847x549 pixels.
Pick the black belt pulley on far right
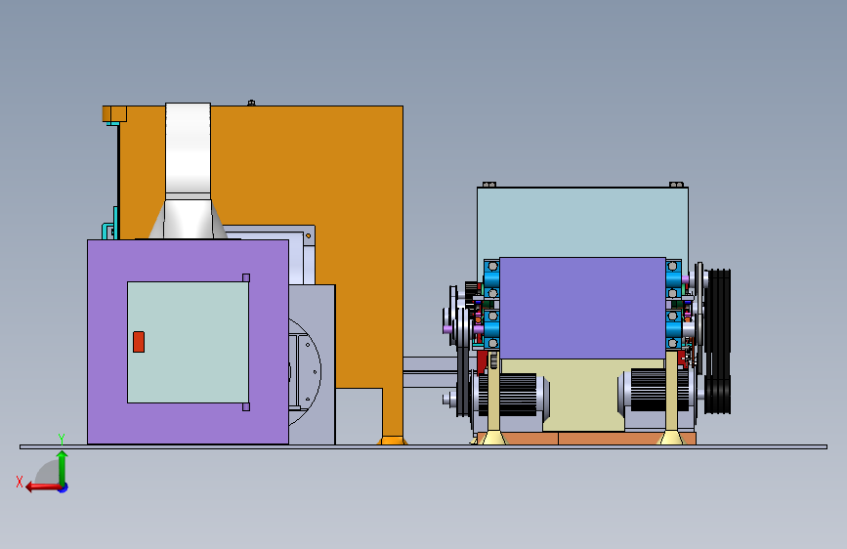717,342
